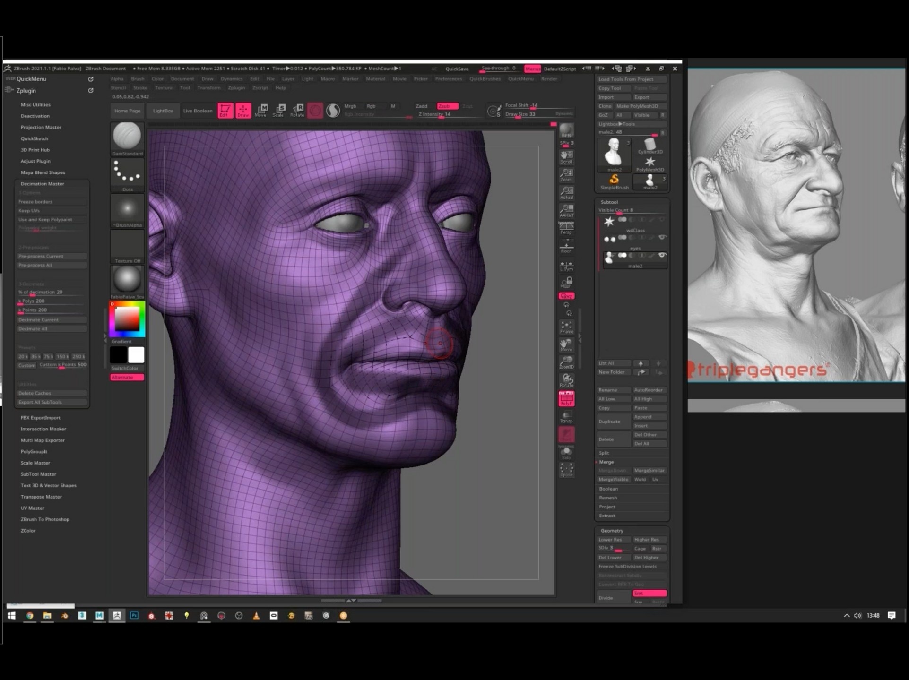Enable Persp perspective view

pos(566,228)
